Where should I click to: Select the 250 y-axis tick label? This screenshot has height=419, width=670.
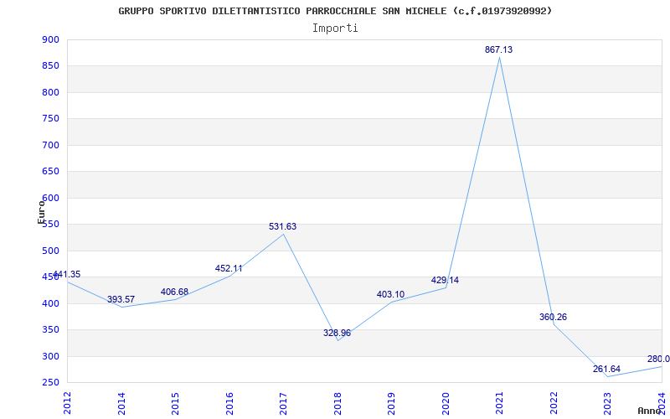[50, 383]
